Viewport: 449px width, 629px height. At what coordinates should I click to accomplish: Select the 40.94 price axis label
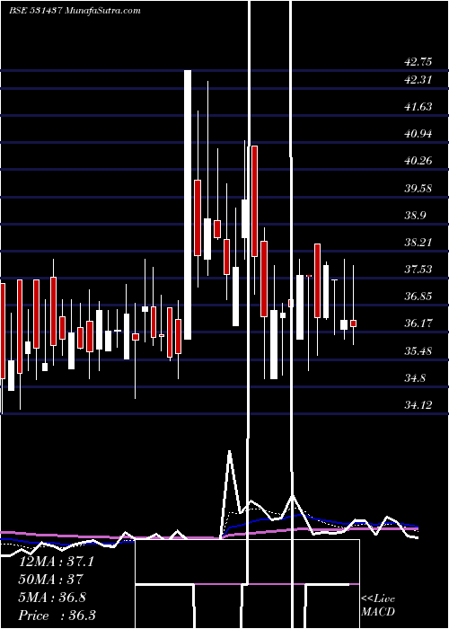click(x=418, y=134)
